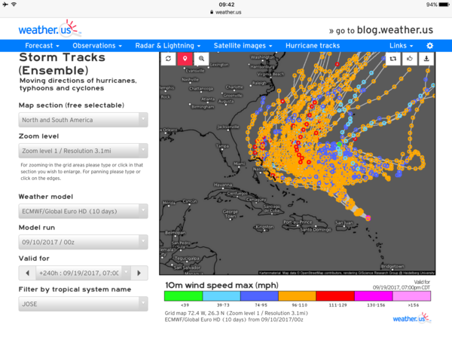Screen dimensions: 452x339
Task: Step to previous valid time
Action: click(x=27, y=273)
